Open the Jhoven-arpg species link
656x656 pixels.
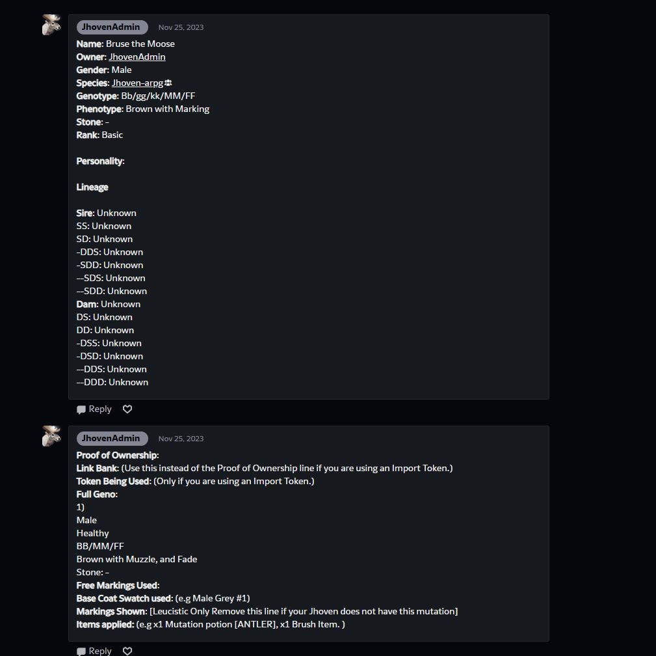point(137,83)
